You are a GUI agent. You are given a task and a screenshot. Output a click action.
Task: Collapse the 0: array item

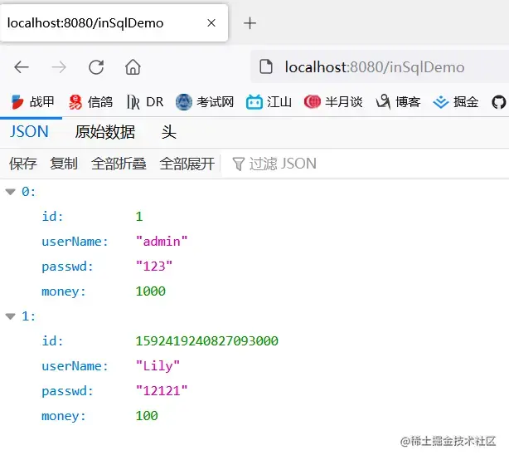11,192
